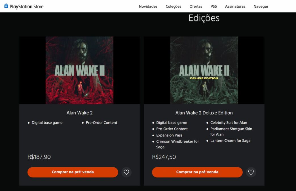Click the Alan Wake 2 edition title

pyautogui.click(x=79, y=113)
